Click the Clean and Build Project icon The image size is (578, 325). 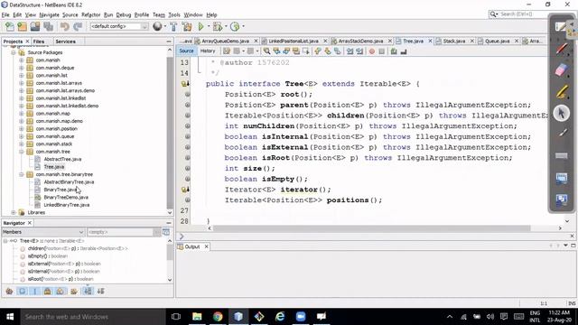tap(187, 26)
